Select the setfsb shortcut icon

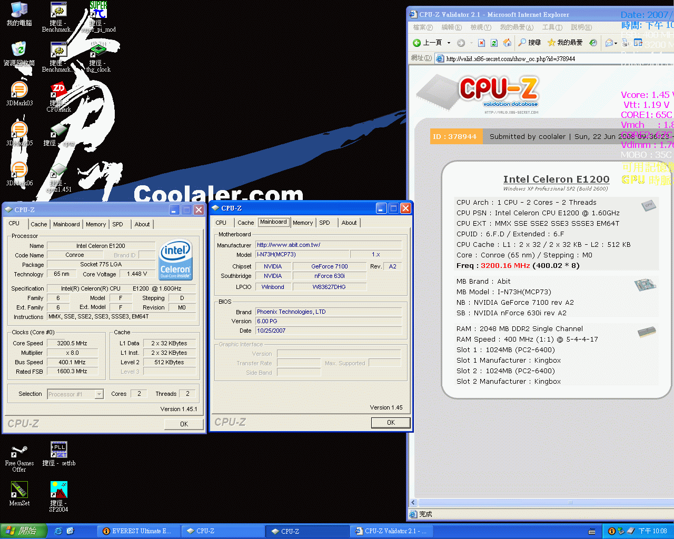[x=58, y=454]
